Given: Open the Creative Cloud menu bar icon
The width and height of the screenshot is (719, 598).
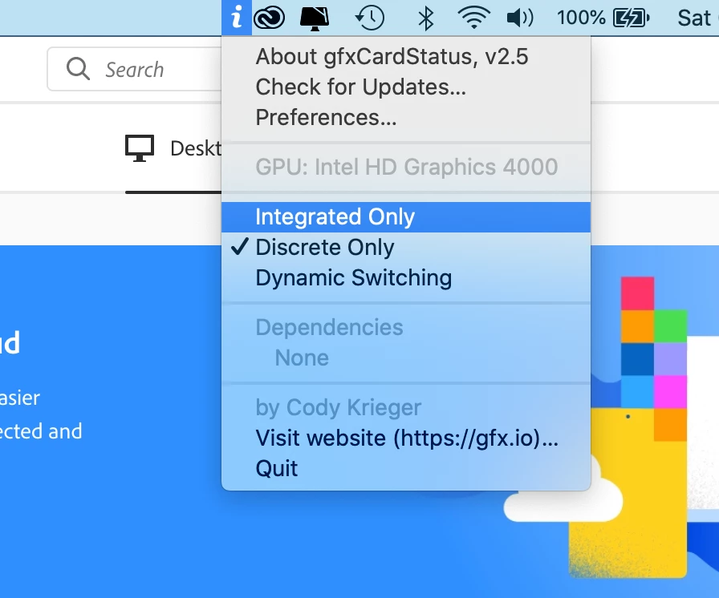Looking at the screenshot, I should [x=269, y=18].
